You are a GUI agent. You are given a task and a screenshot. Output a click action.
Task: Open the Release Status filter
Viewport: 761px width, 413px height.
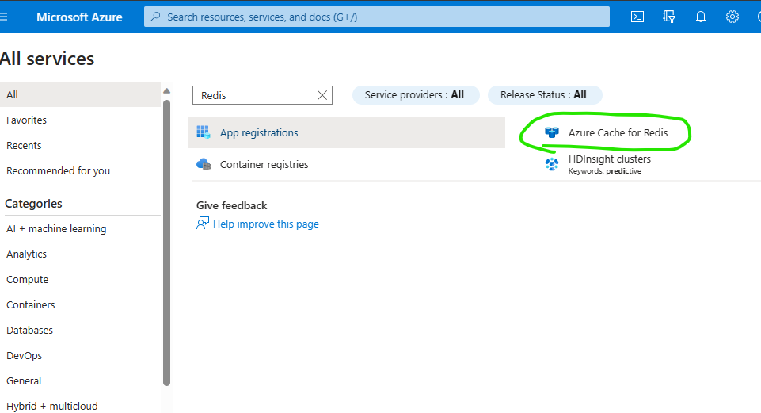click(x=545, y=95)
